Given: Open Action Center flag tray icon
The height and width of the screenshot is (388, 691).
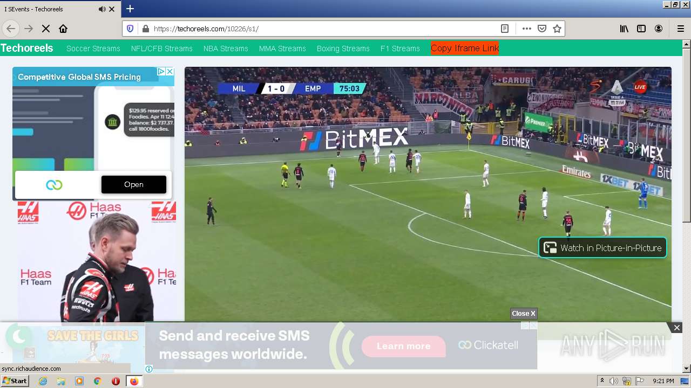Looking at the screenshot, I should tap(640, 381).
